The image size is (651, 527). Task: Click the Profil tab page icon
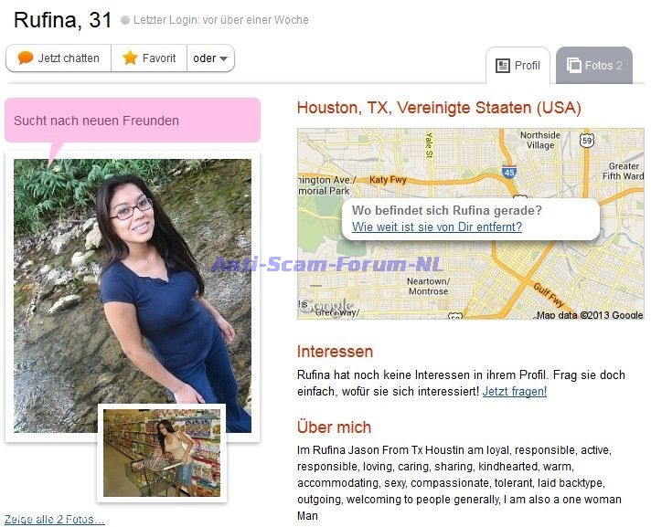coord(503,66)
